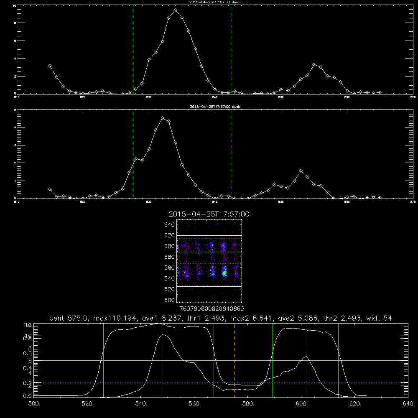Click bottom plot x-axis label '520'
This screenshot has width=418, height=418.
point(87,404)
